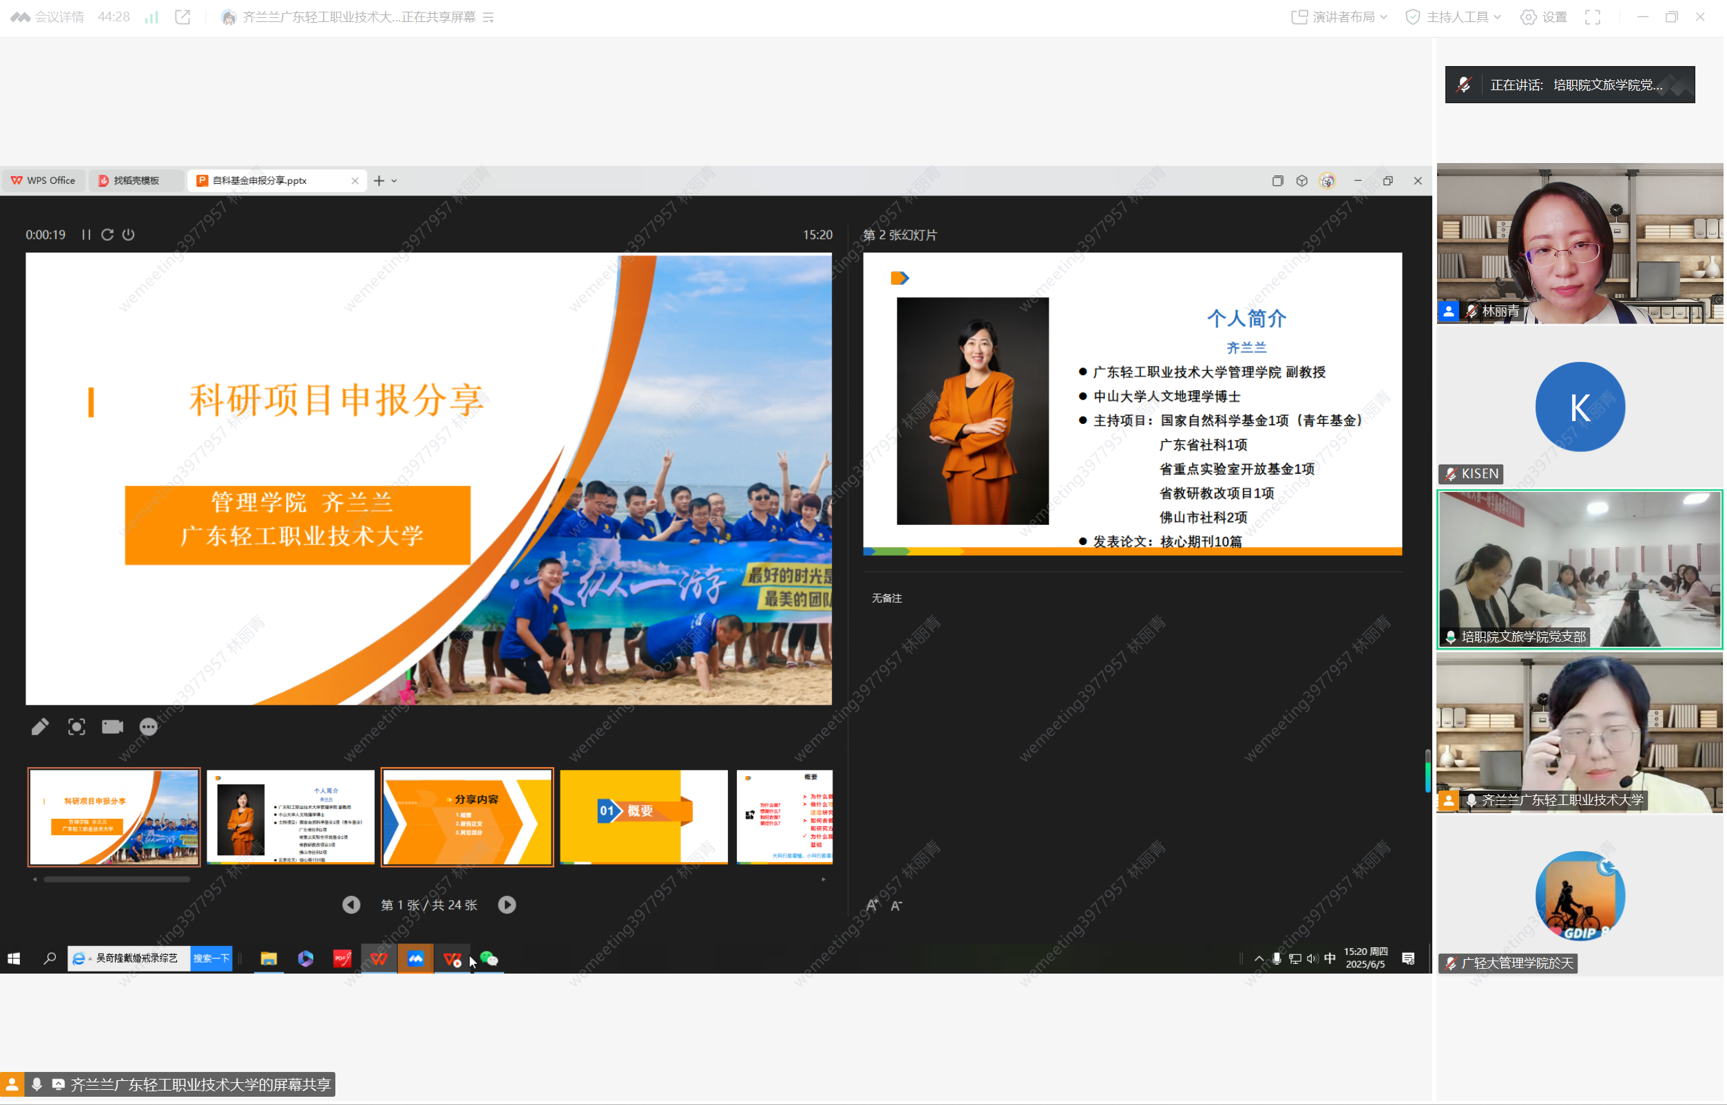Select the pen annotation tool in presenter view

tap(40, 727)
